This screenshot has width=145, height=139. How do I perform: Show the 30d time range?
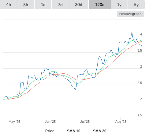click(79, 5)
